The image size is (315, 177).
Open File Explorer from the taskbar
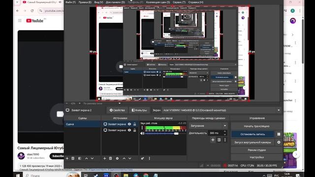126,176
